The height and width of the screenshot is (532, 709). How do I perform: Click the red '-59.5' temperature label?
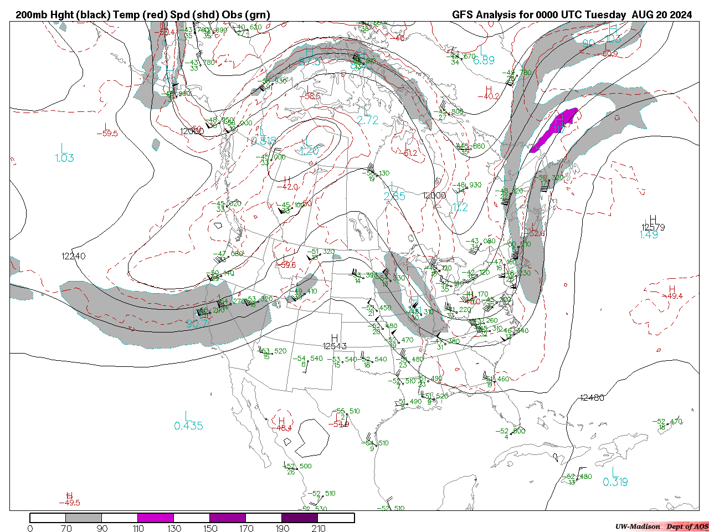[107, 134]
